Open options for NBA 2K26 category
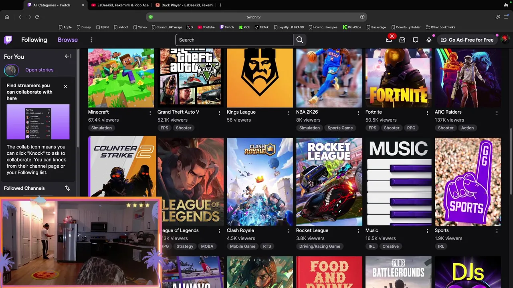Screen dimensions: 513x288 coord(358,113)
